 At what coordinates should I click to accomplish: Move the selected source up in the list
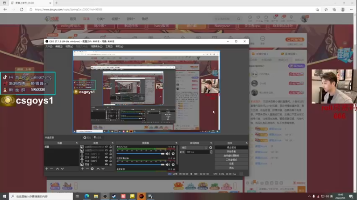[x=98, y=169]
